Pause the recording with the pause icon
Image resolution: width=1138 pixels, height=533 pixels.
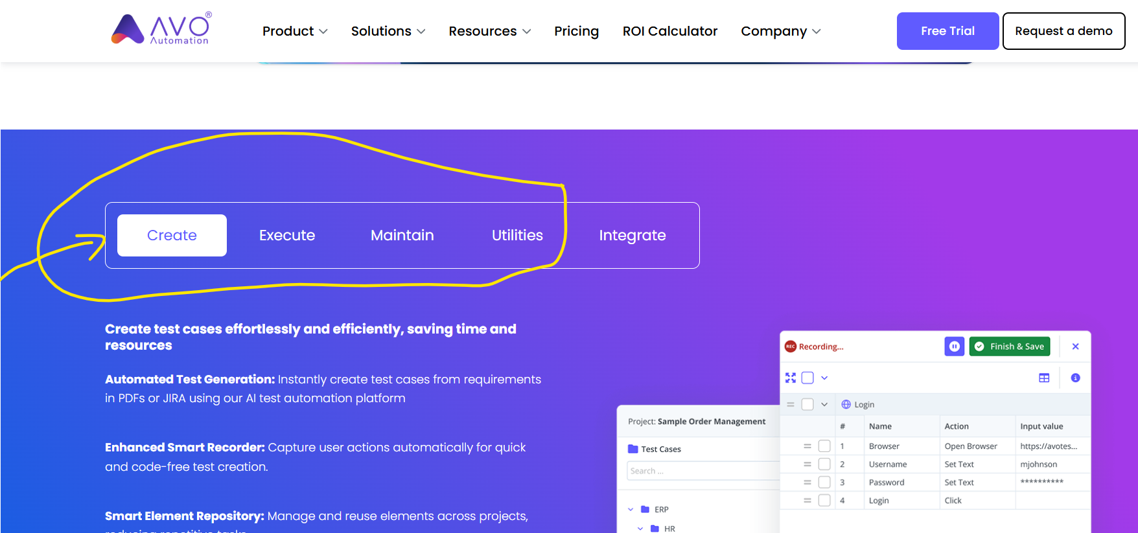coord(954,346)
